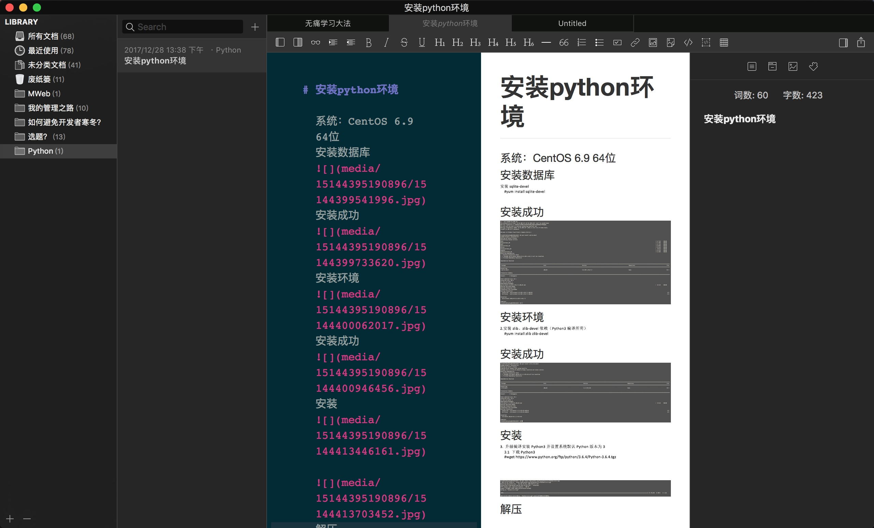This screenshot has width=874, height=528.
Task: Insert a hyperlink with link icon
Action: 635,43
